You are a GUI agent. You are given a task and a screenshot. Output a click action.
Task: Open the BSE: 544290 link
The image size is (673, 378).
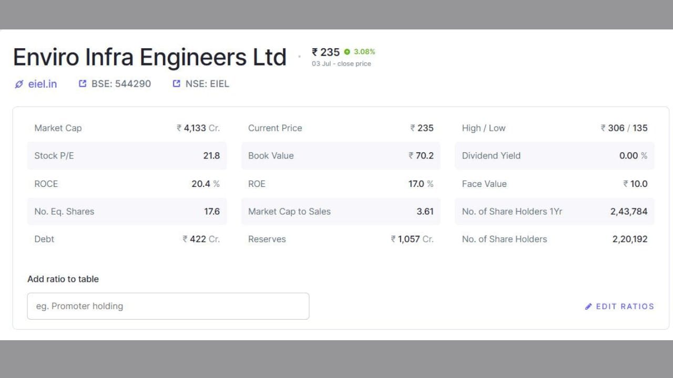click(115, 83)
